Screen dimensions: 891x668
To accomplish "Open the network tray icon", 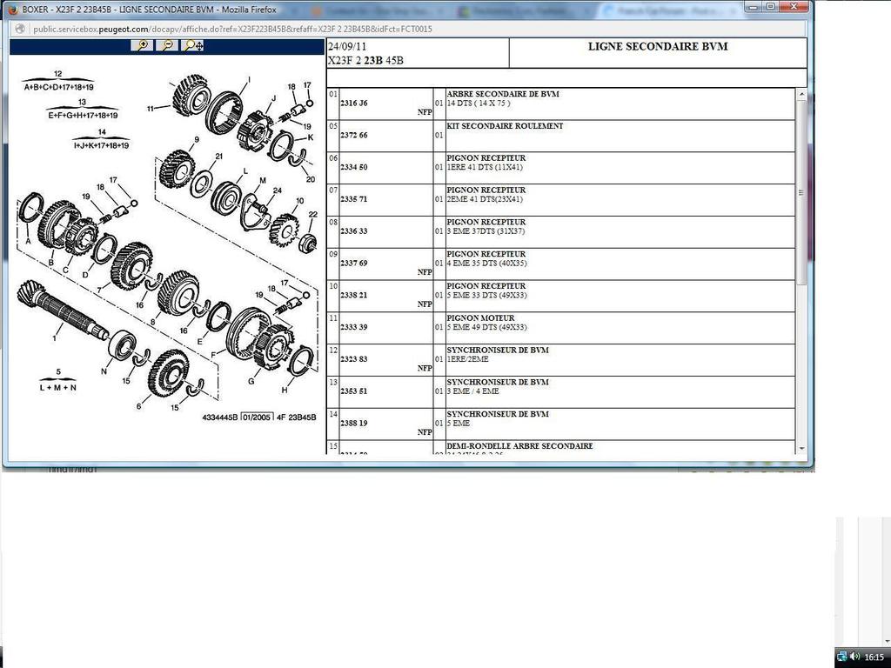I will [842, 657].
